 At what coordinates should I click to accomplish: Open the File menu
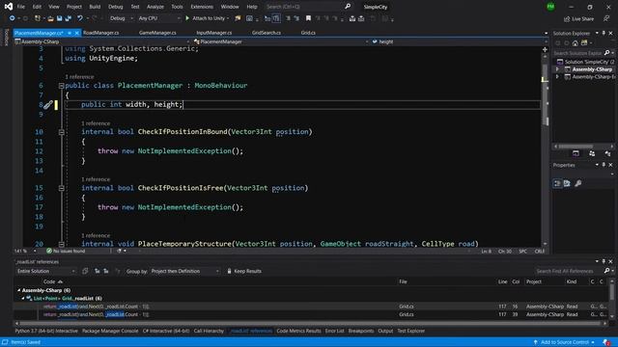[21, 7]
